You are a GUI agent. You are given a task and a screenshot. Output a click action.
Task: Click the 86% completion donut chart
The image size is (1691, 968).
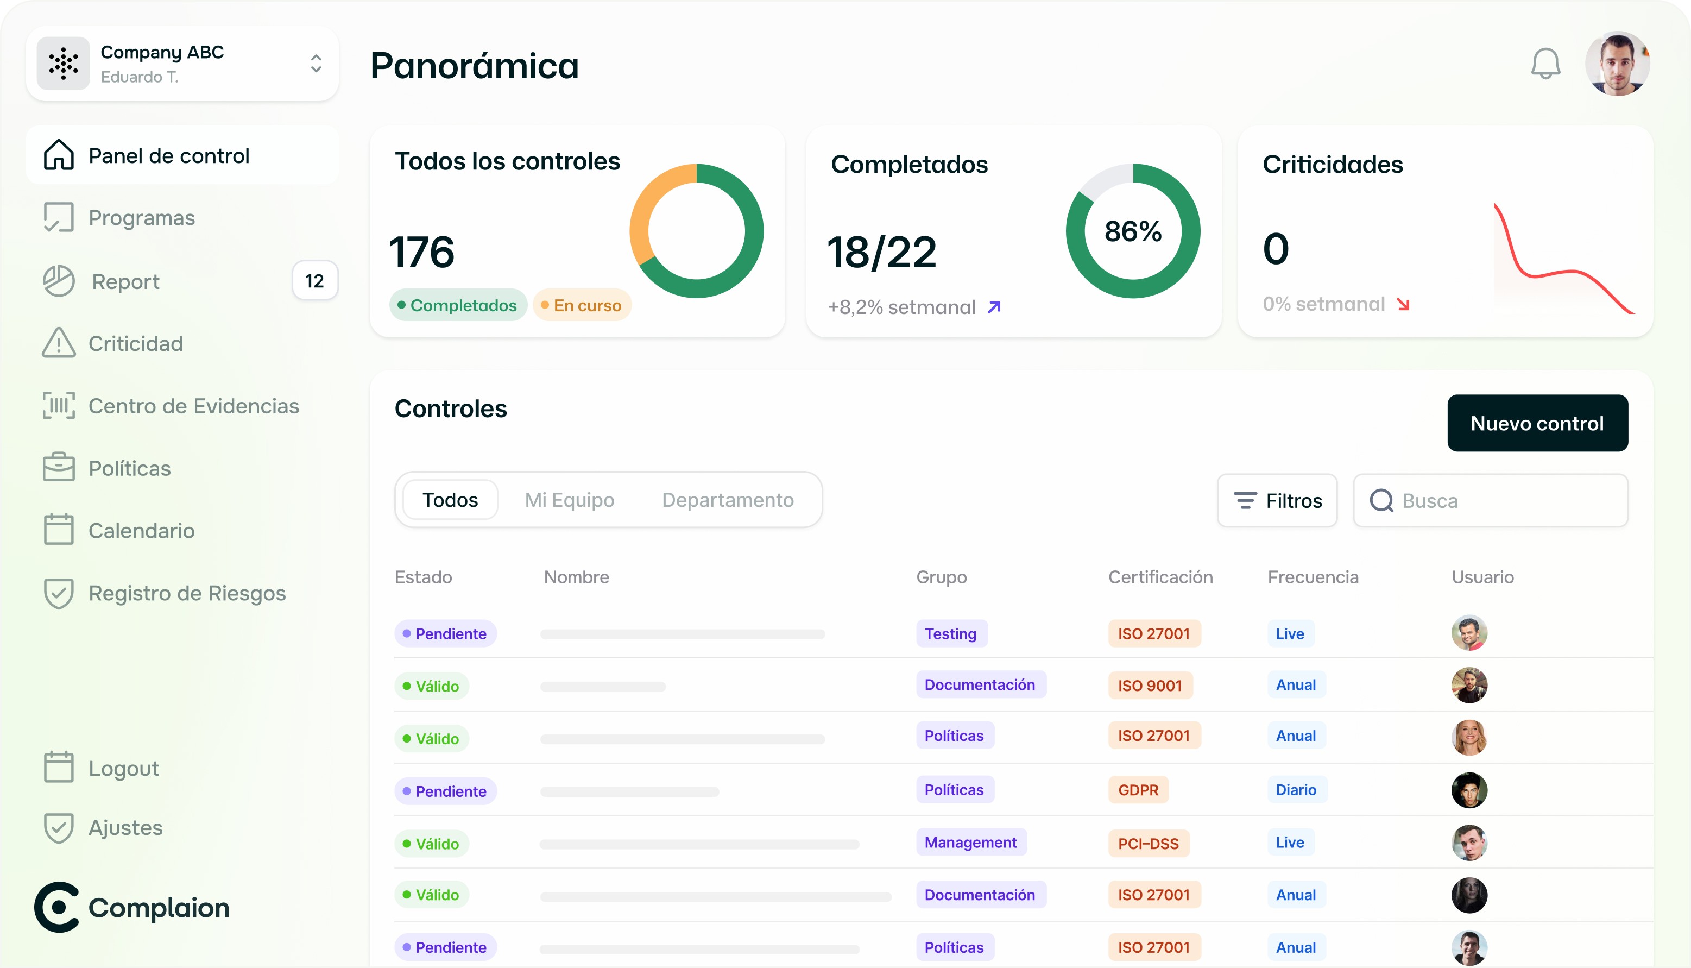coord(1132,231)
